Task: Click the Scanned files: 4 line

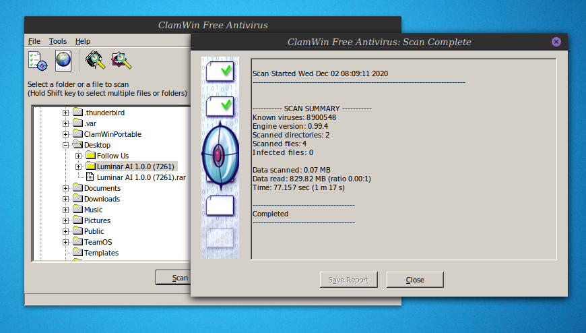Action: click(x=279, y=144)
